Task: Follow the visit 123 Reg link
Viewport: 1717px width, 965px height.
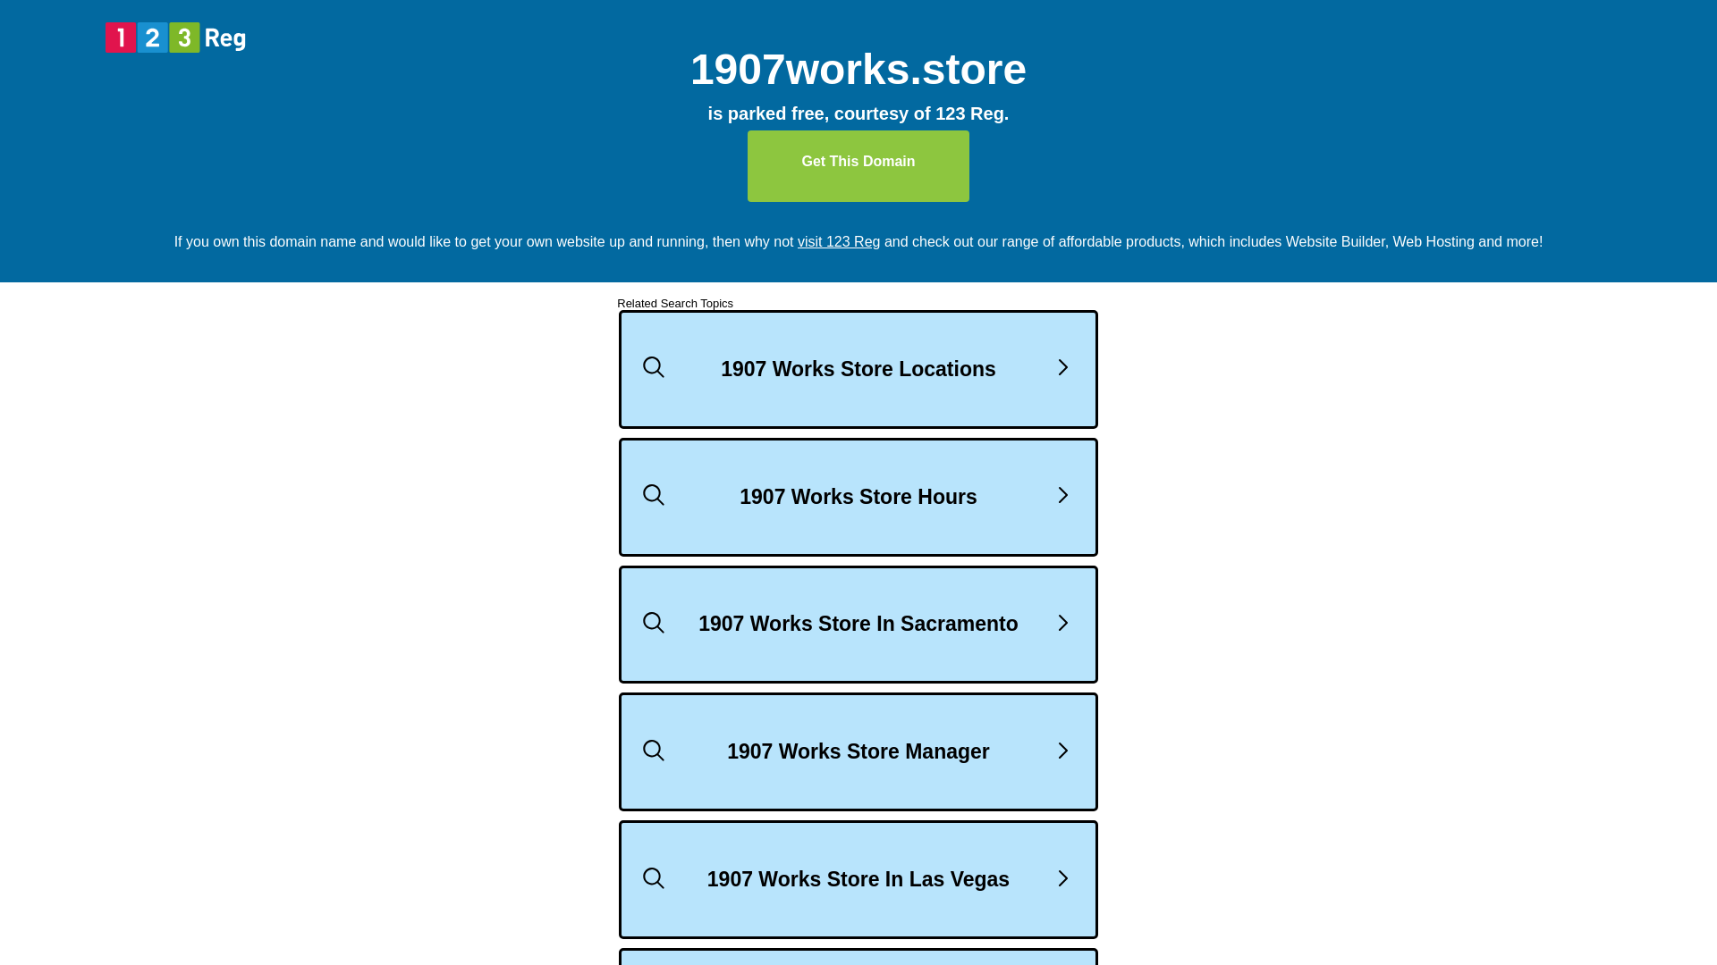Action: click(x=839, y=242)
